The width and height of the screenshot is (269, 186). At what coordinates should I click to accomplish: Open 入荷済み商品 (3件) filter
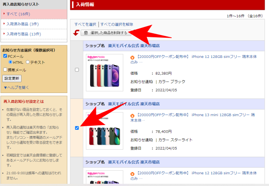pos(22,24)
